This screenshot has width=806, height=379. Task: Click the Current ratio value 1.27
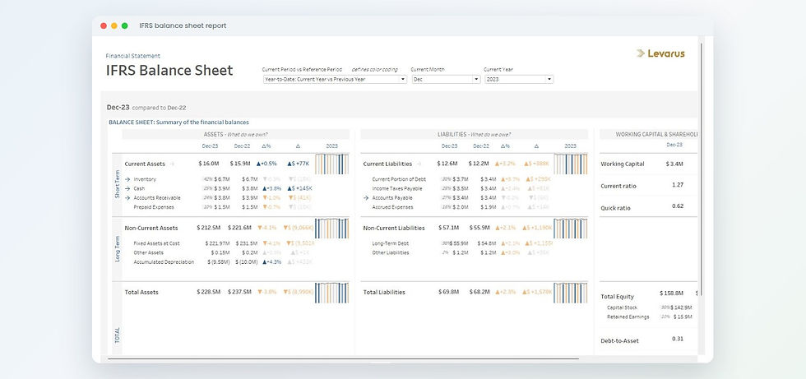[x=678, y=185]
